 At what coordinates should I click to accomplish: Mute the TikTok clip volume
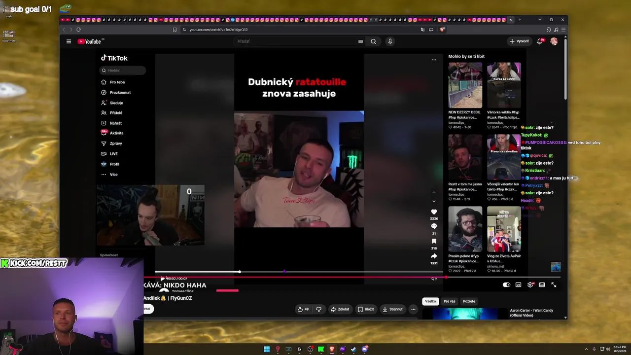pos(434,279)
